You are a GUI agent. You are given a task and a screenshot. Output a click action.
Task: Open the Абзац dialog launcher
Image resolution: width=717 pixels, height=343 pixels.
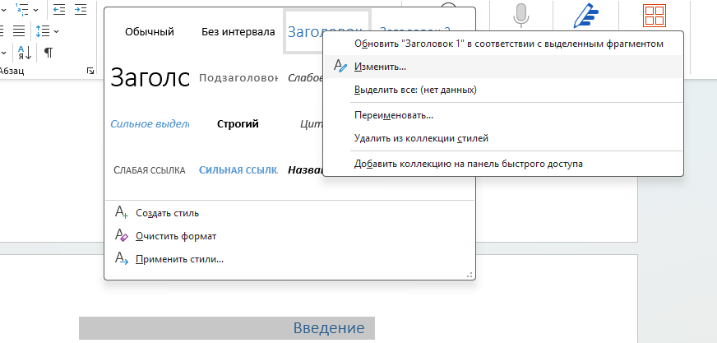click(x=90, y=71)
